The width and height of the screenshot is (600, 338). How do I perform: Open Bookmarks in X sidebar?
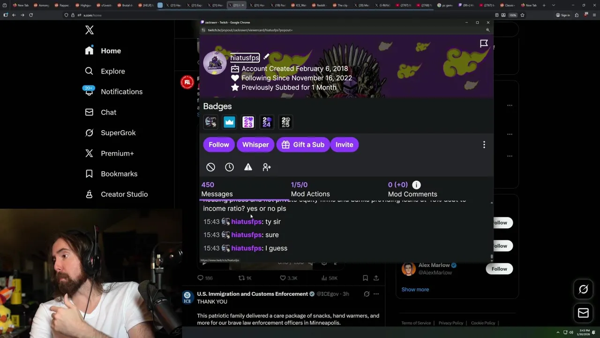click(111, 174)
